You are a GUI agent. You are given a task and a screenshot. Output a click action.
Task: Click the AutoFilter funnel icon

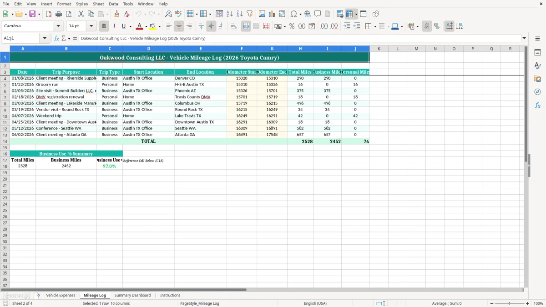pyautogui.click(x=250, y=14)
